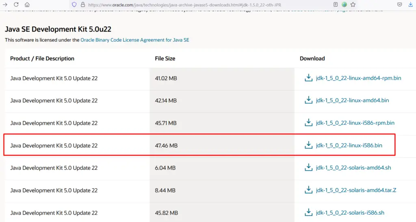This screenshot has width=416, height=222.
Task: Download jdk-1_5_0_22-linux-i586.bin
Action: tap(349, 145)
